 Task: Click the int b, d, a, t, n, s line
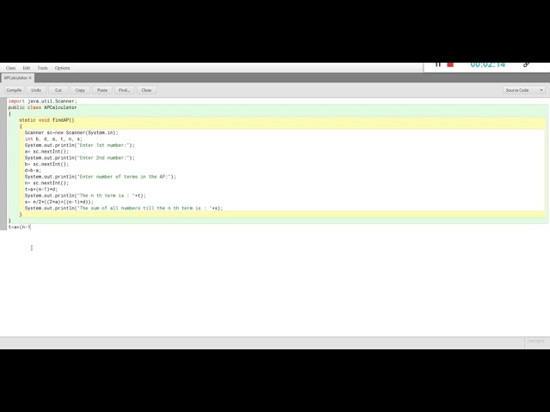[x=53, y=139]
